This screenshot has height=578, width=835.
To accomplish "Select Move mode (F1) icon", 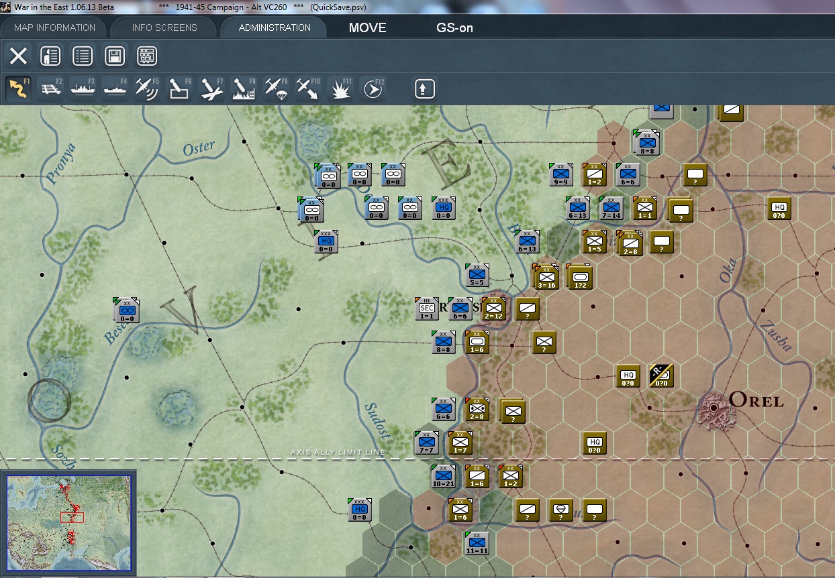I will (18, 89).
